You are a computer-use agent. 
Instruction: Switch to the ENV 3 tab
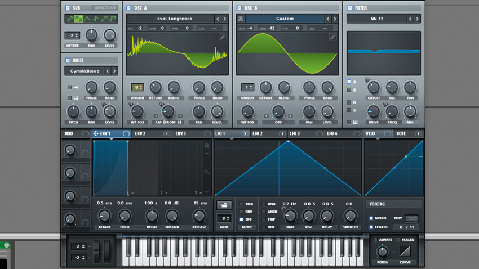pyautogui.click(x=192, y=133)
